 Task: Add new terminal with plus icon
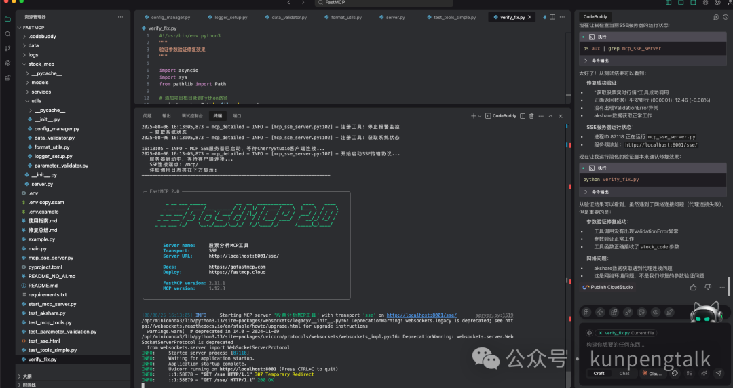coord(473,116)
